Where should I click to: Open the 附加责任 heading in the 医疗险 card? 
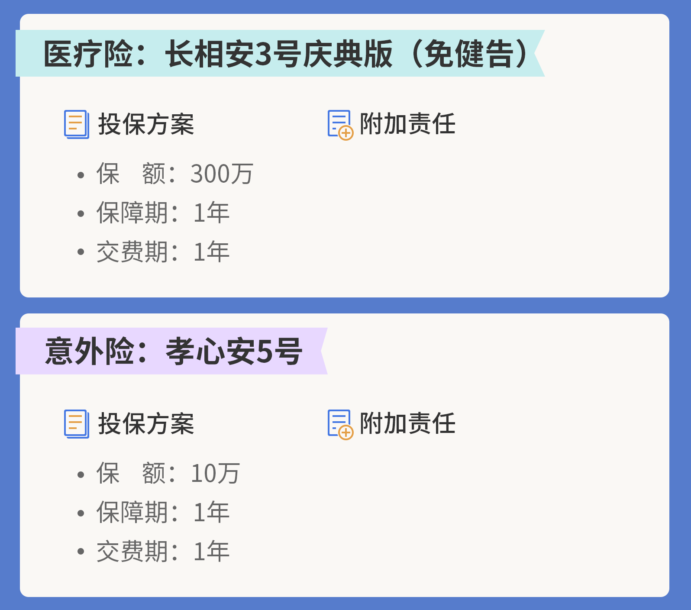click(407, 124)
